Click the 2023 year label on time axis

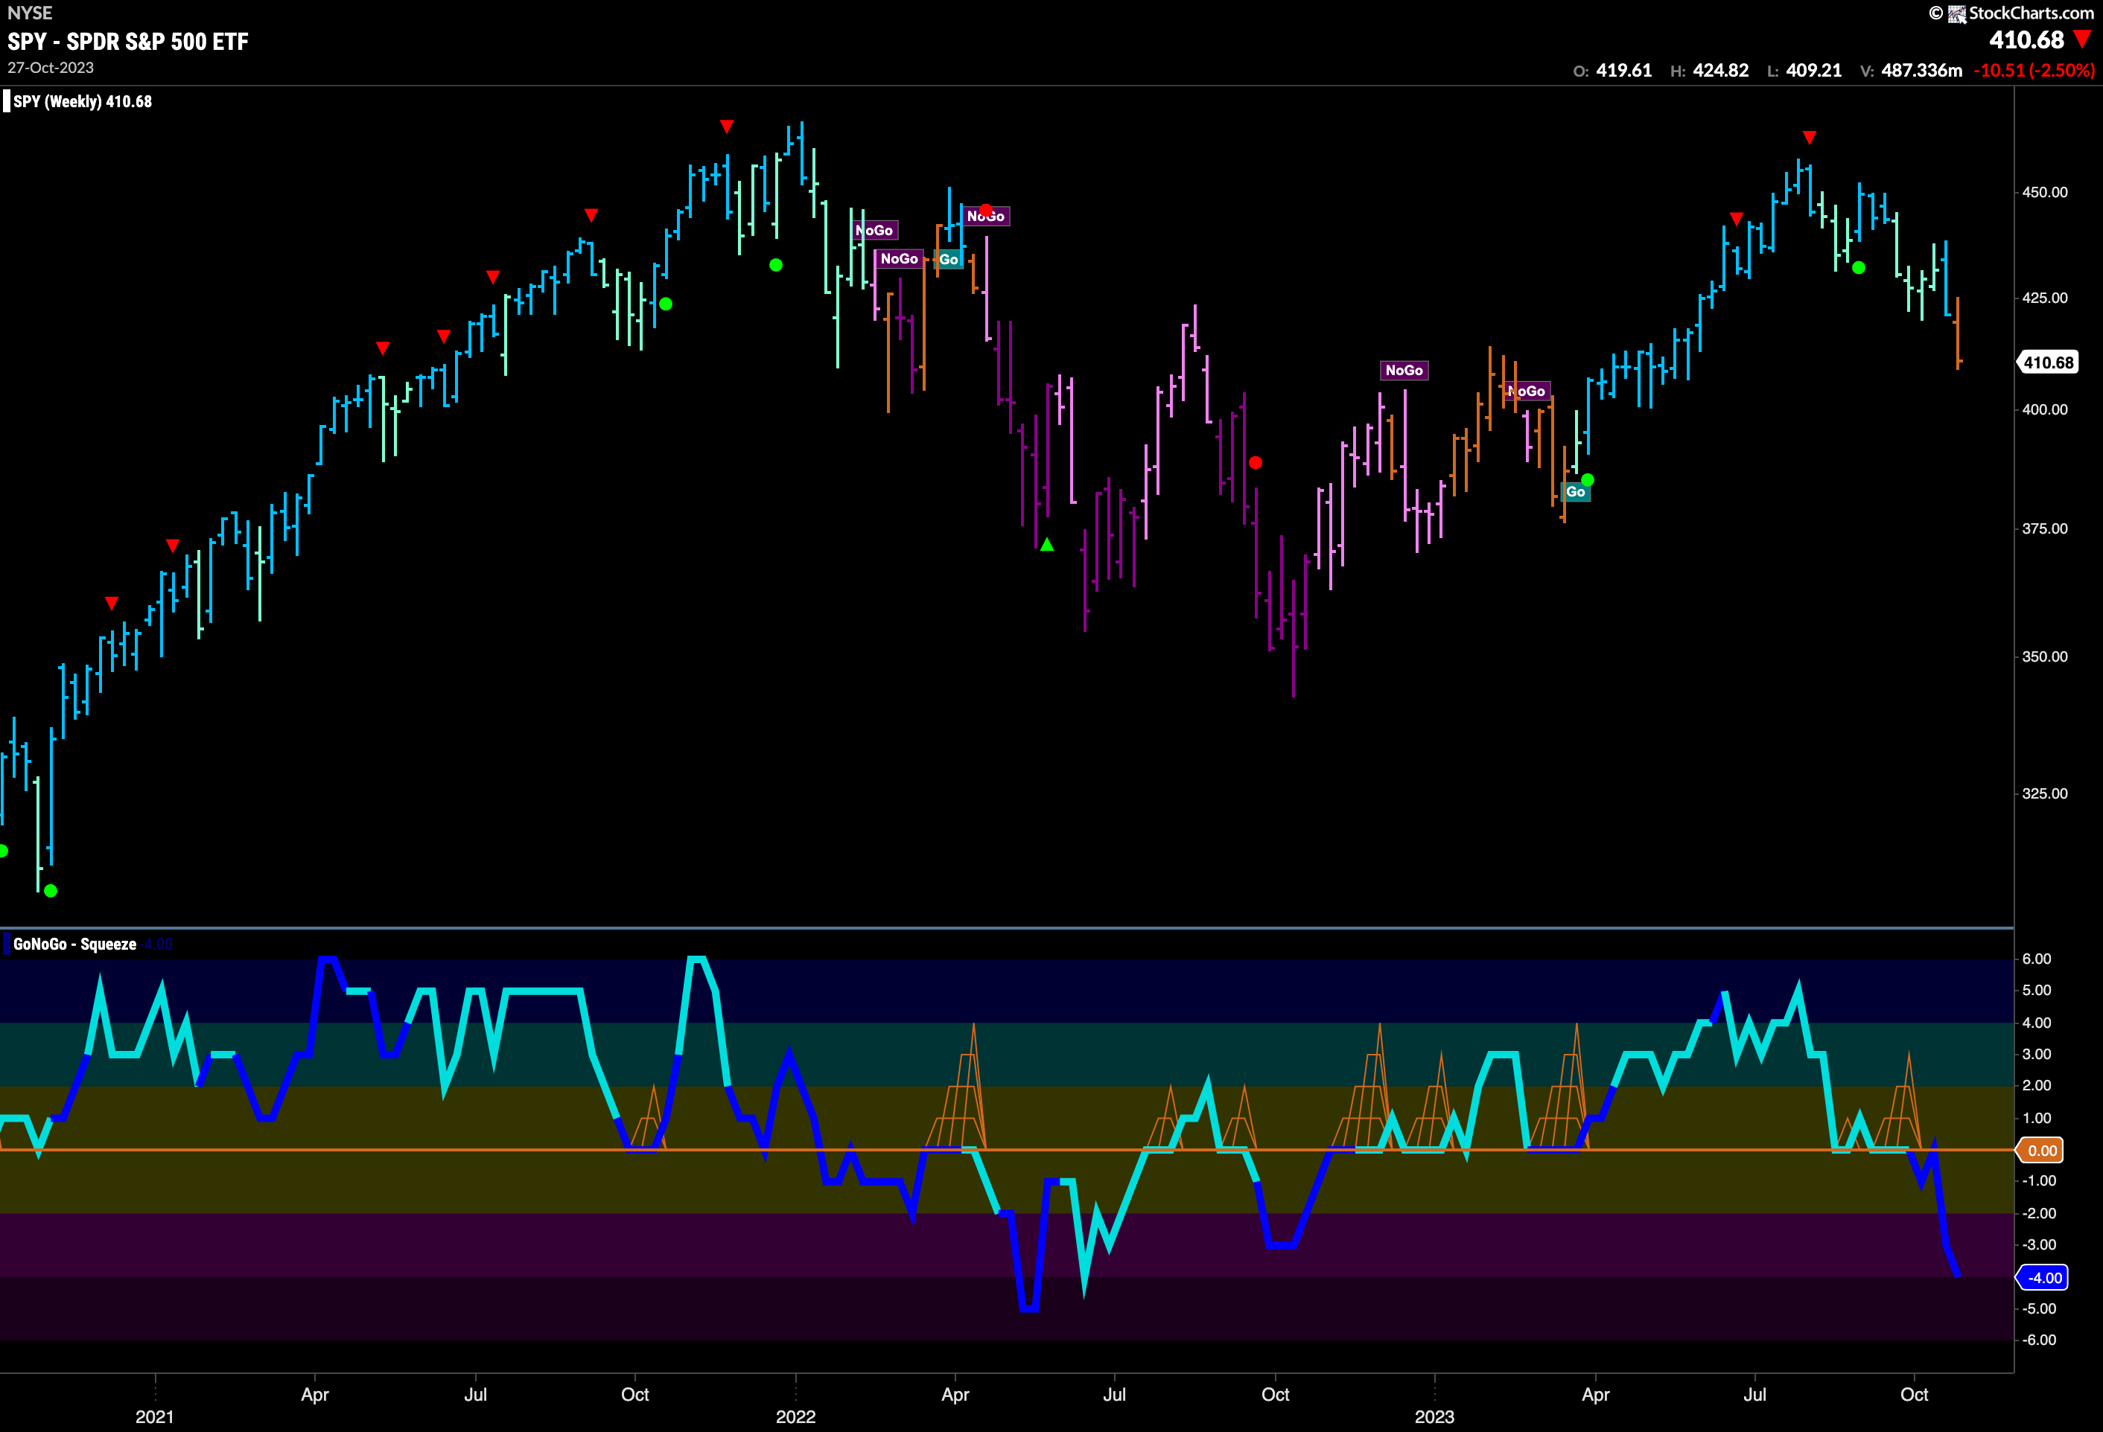point(1434,1416)
